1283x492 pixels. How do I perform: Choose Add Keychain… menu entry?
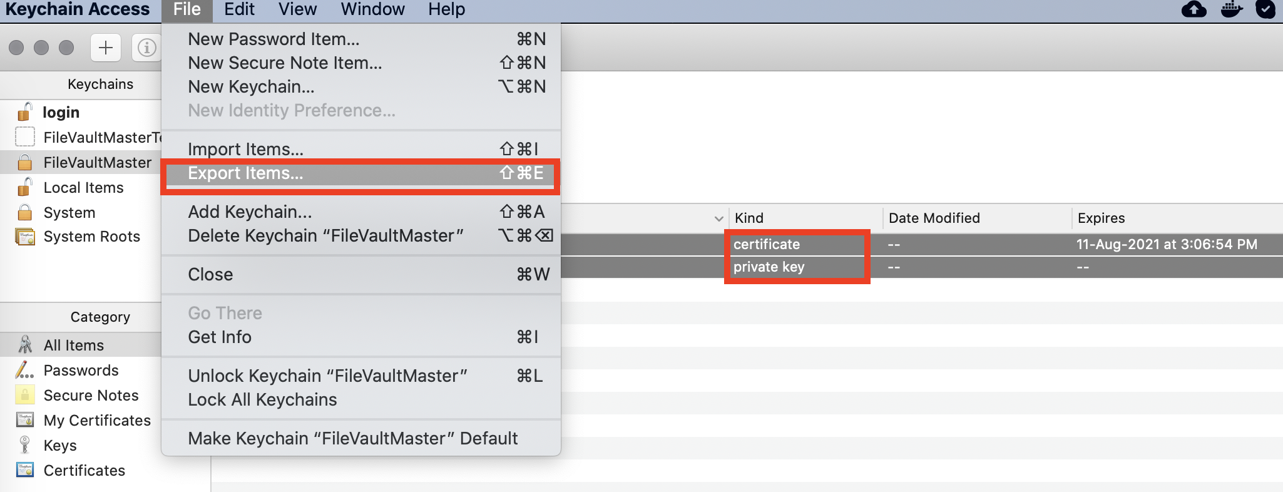[x=360, y=212]
